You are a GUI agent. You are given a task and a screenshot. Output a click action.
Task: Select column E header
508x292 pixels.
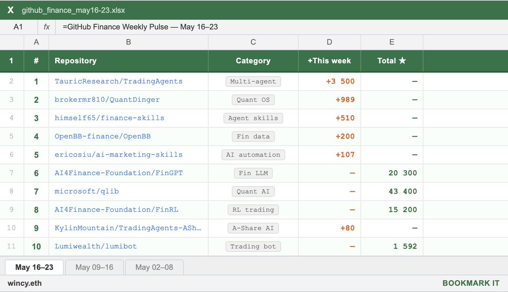point(392,42)
